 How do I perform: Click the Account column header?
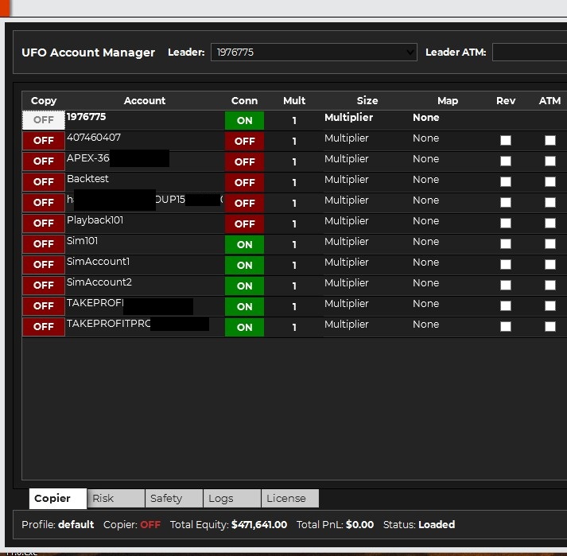pos(145,100)
